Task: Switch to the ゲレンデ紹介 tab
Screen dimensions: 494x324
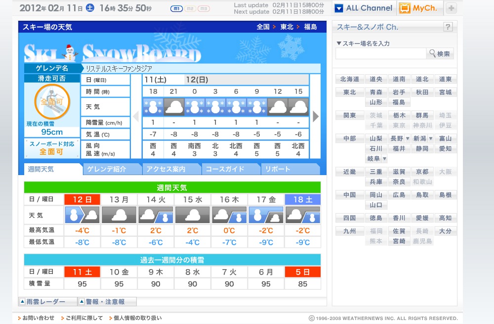Action: pyautogui.click(x=112, y=169)
